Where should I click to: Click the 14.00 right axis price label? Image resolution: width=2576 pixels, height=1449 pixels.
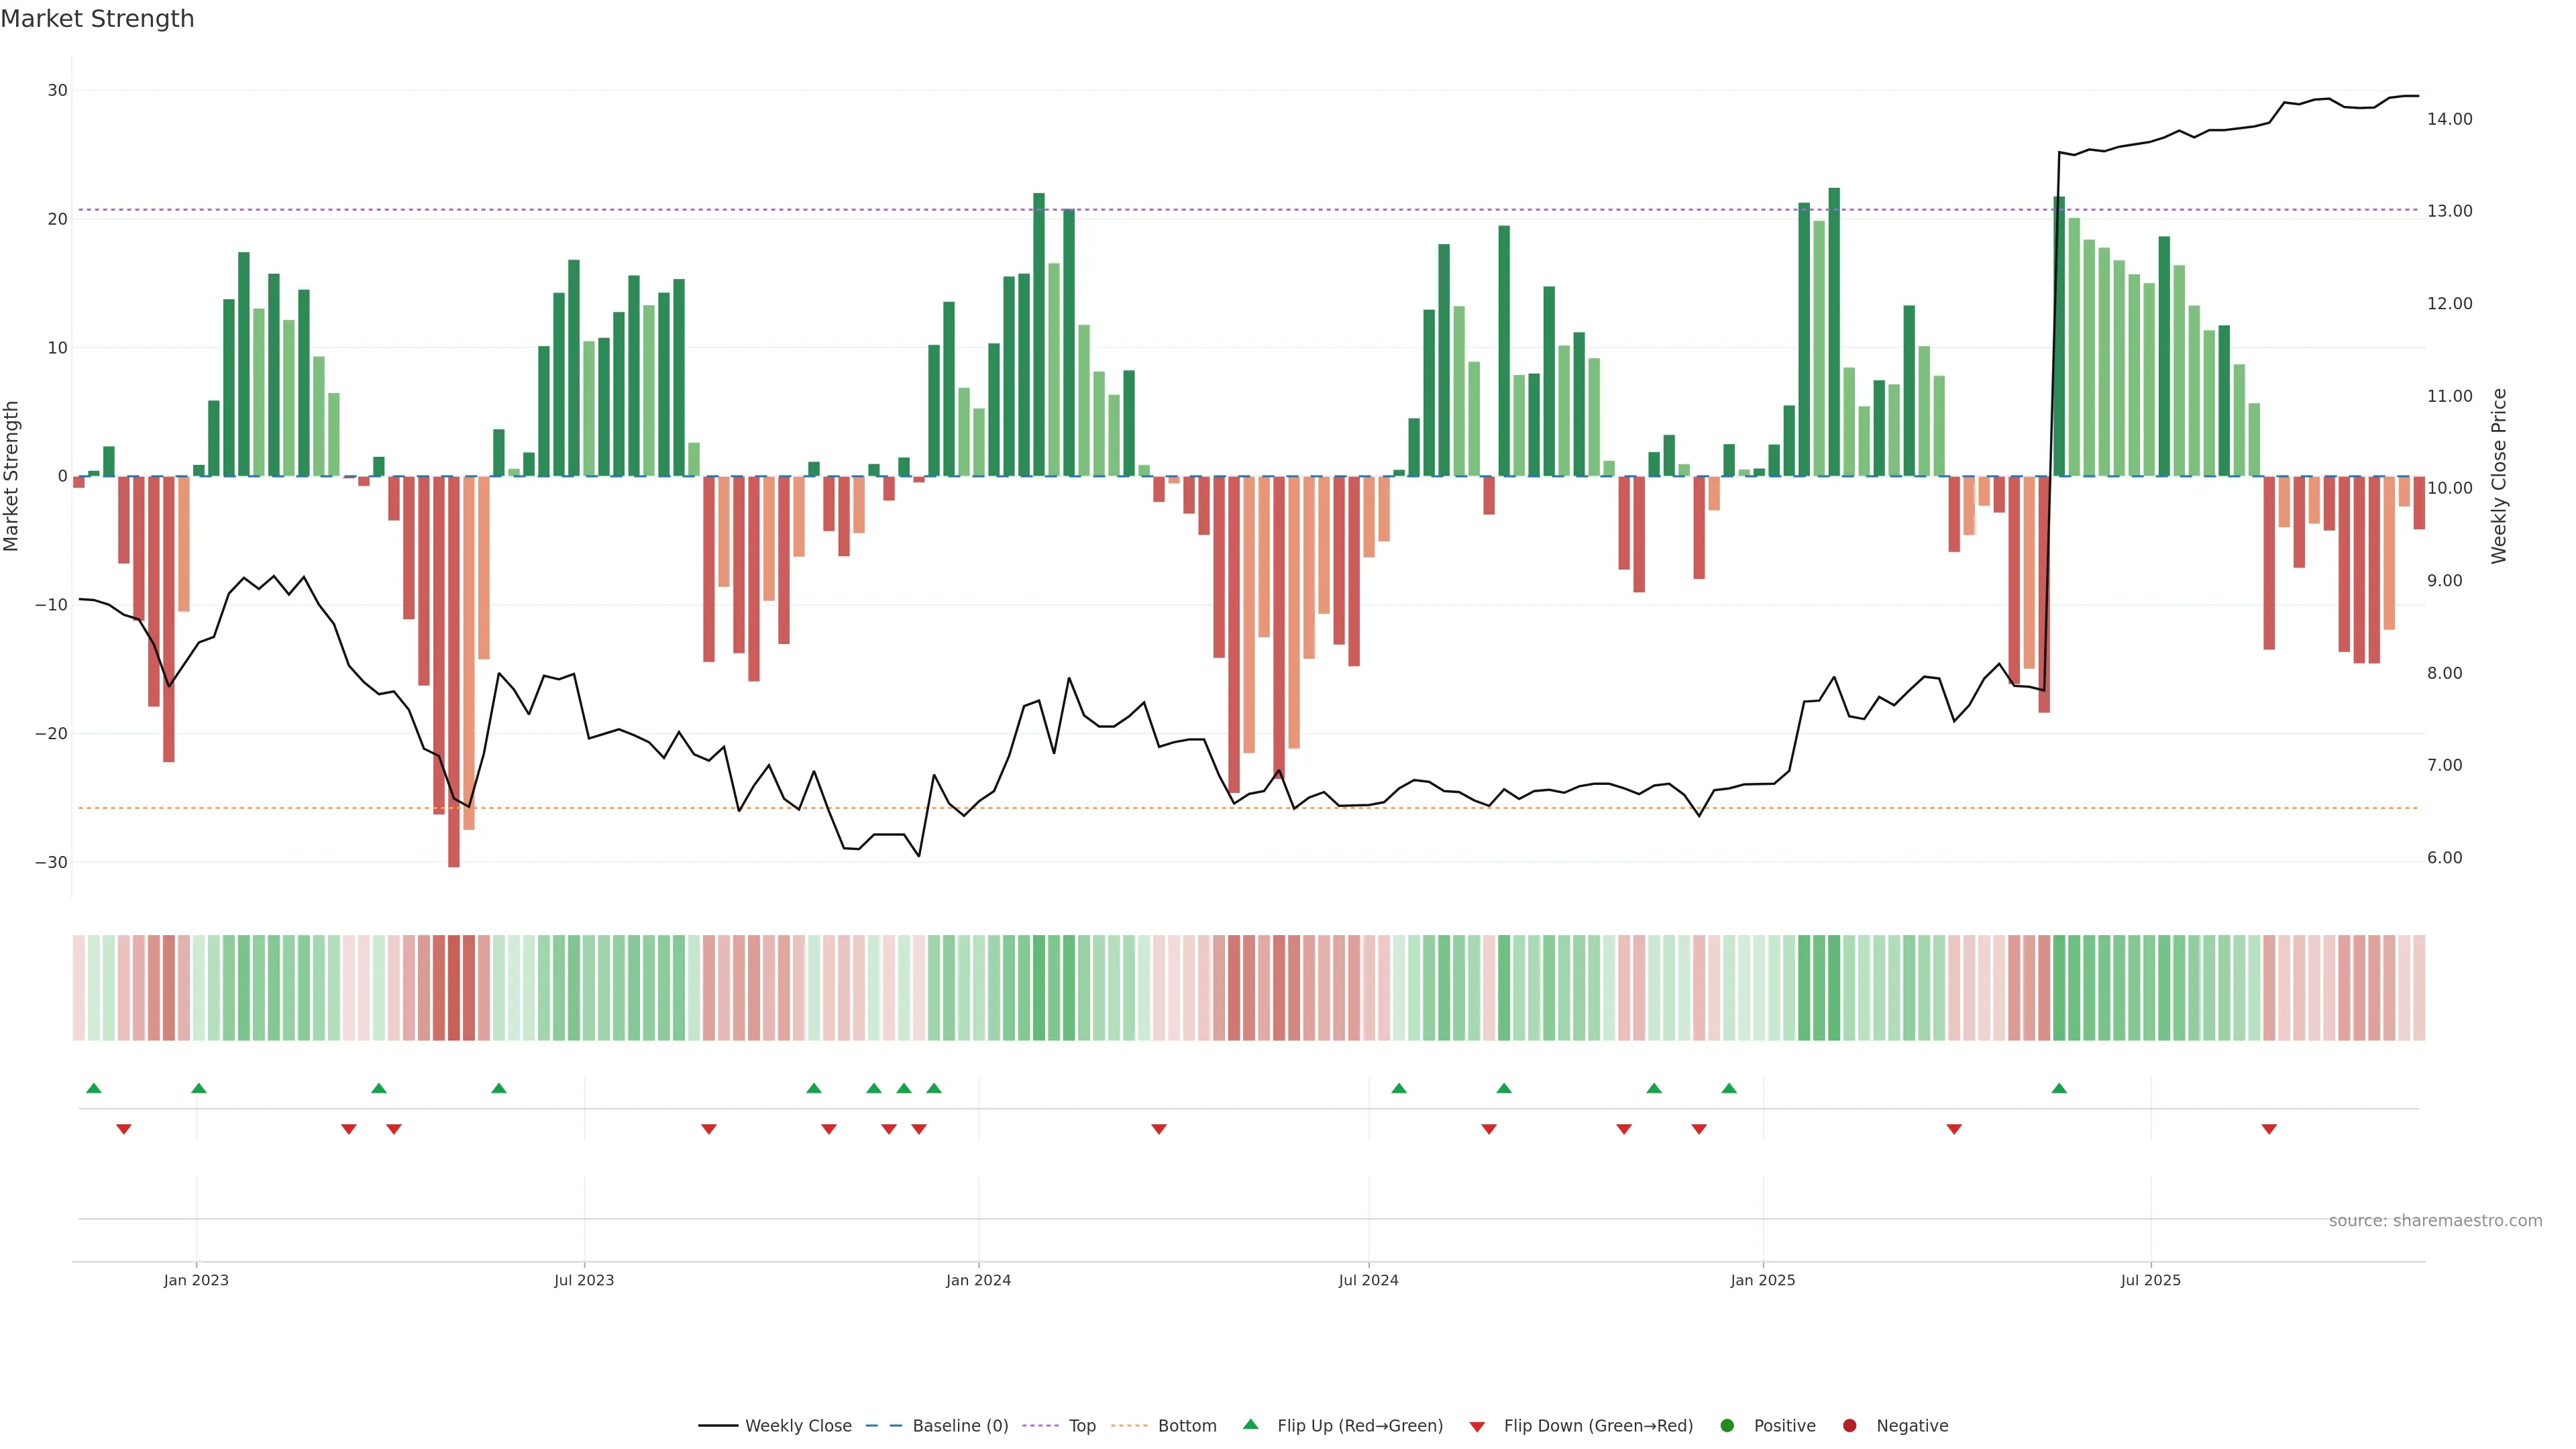point(2449,119)
